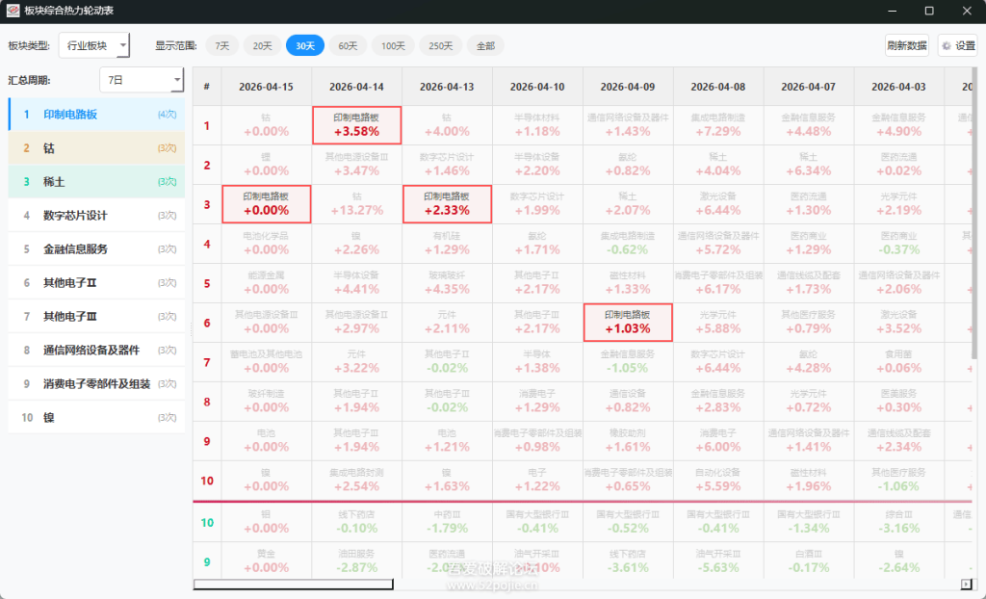Click the 油田服务 -2.87% cell
Image resolution: width=986 pixels, height=599 pixels.
[x=356, y=561]
